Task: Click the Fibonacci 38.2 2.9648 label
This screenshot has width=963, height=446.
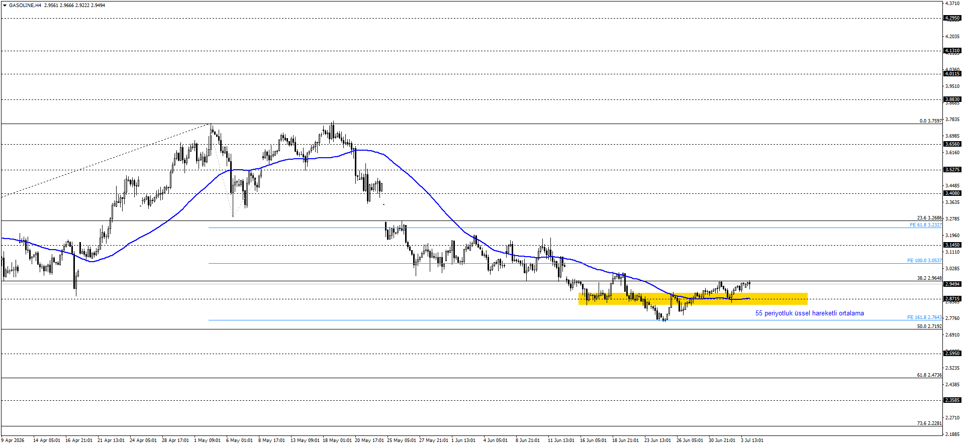Action: coord(930,278)
